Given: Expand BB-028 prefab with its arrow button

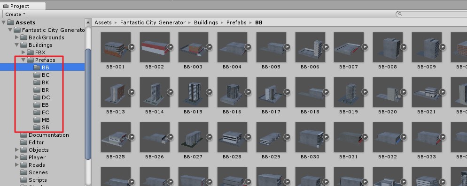Looking at the screenshot, I should click(x=248, y=137).
